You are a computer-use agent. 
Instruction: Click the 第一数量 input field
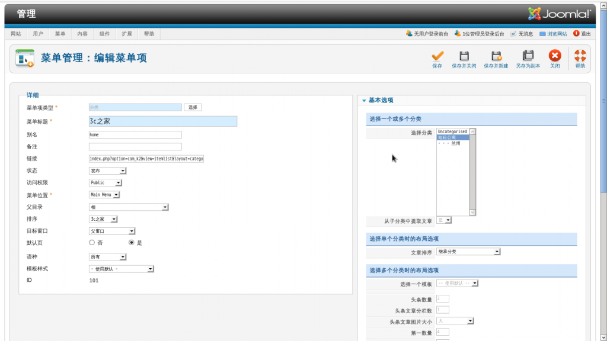click(443, 332)
